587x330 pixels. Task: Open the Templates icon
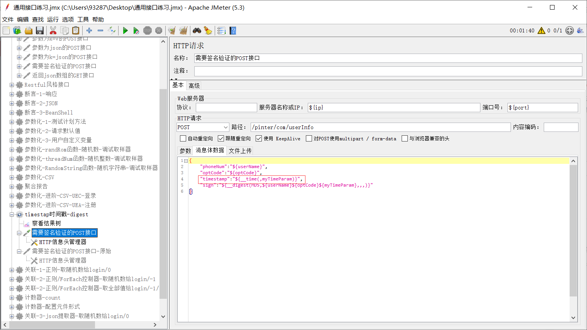[17, 30]
